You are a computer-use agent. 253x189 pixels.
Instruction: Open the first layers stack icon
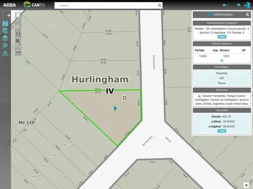pyautogui.click(x=5, y=31)
